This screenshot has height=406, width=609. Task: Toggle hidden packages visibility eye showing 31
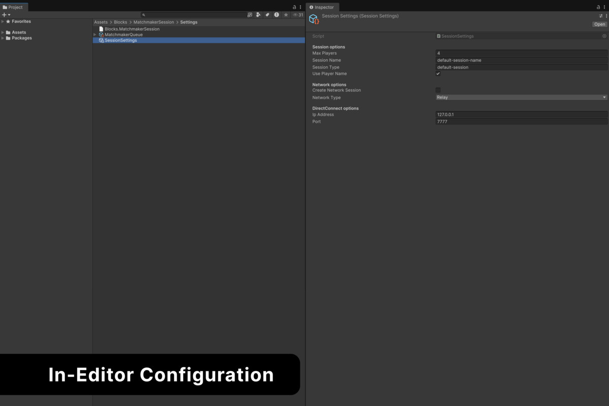pos(298,15)
